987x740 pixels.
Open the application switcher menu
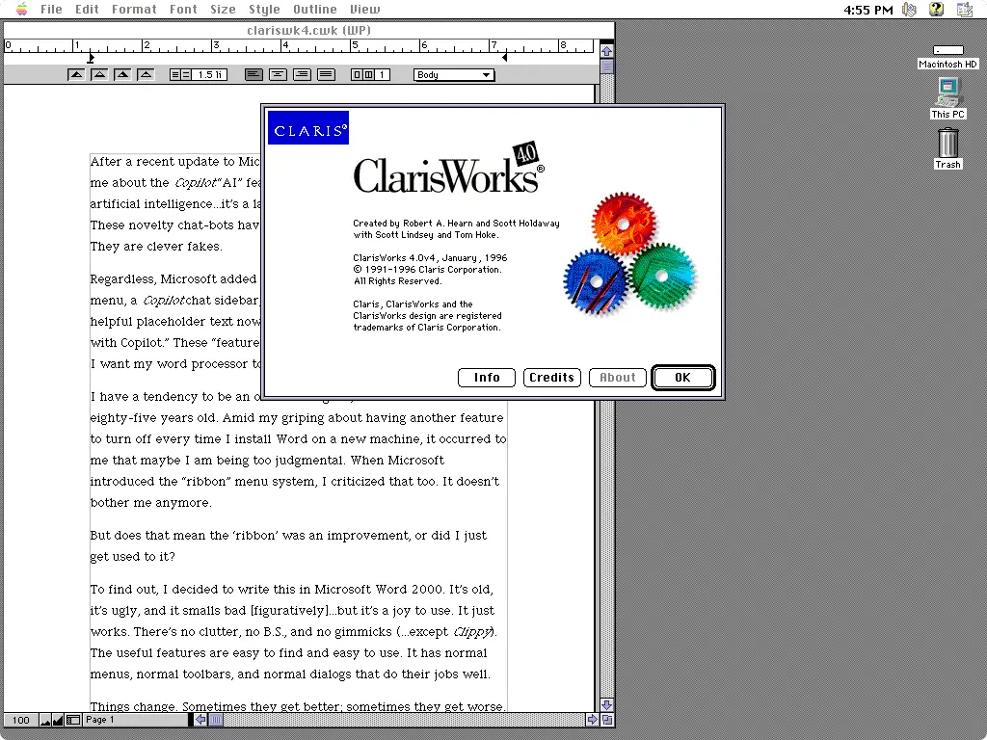pyautogui.click(x=967, y=10)
